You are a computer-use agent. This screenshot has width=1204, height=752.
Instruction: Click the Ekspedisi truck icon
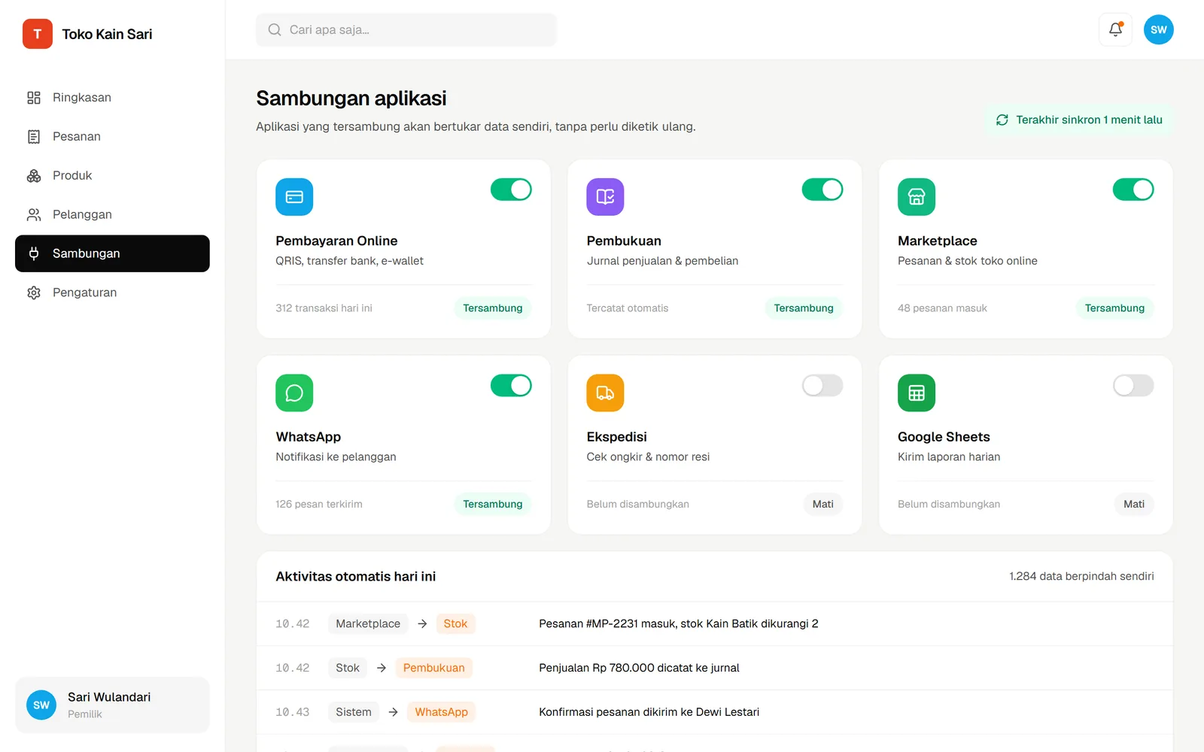coord(605,393)
